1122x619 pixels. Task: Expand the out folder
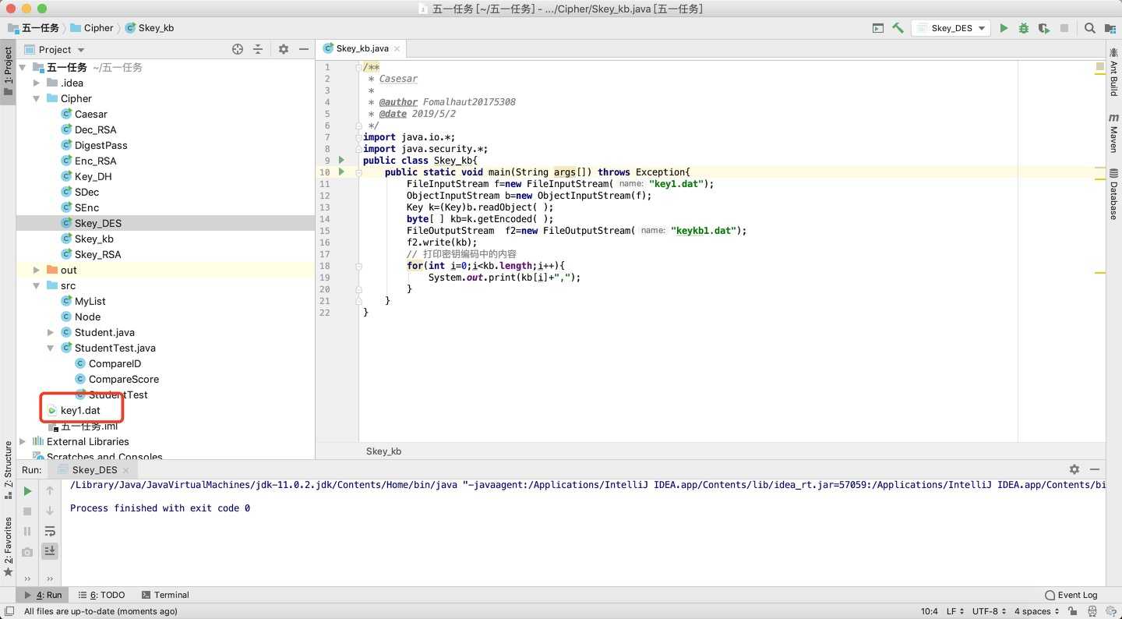click(37, 270)
